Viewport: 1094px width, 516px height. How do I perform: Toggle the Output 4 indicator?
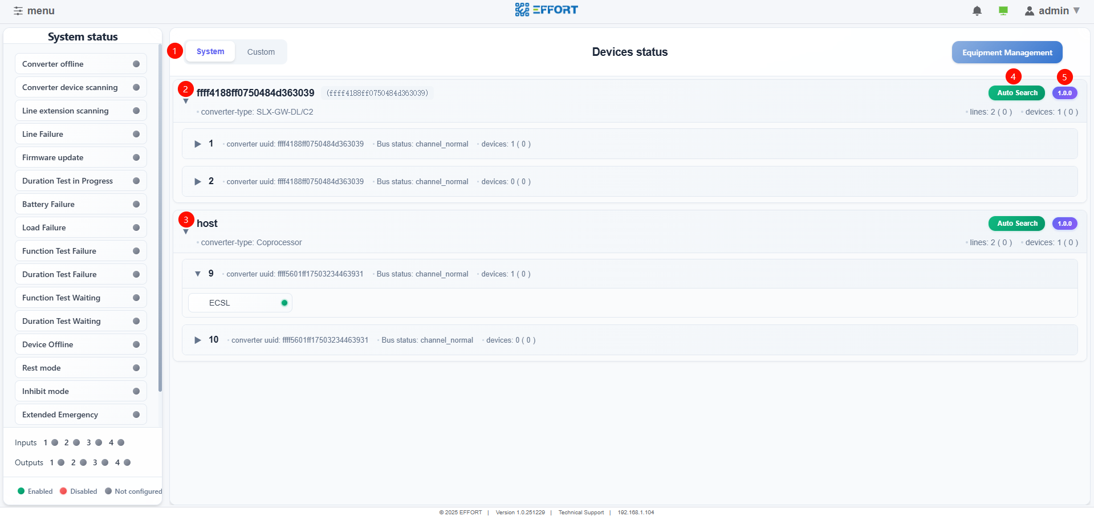[x=127, y=462]
